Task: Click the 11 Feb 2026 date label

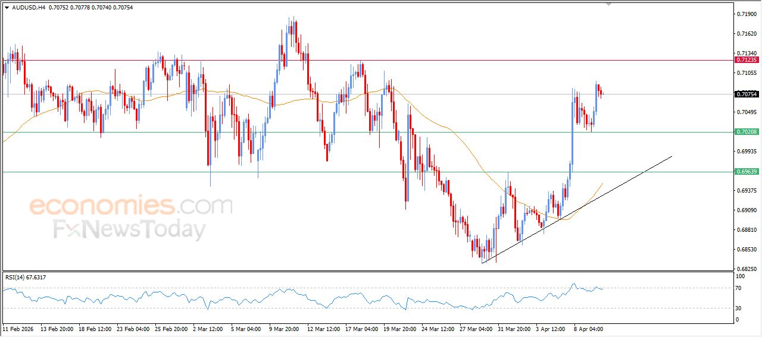Action: point(18,329)
